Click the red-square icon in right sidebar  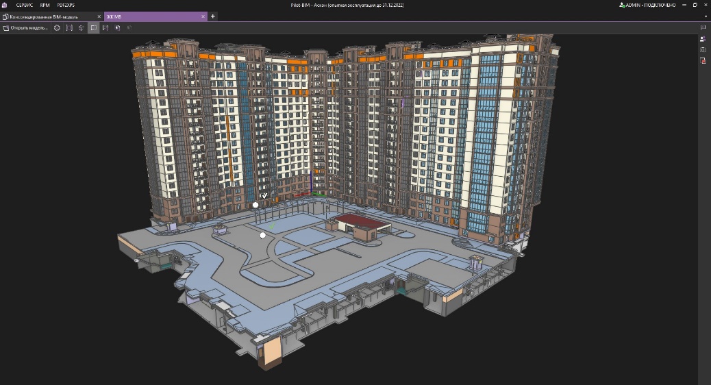703,61
